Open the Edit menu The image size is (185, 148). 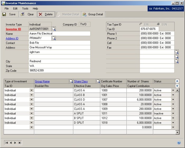point(15,8)
